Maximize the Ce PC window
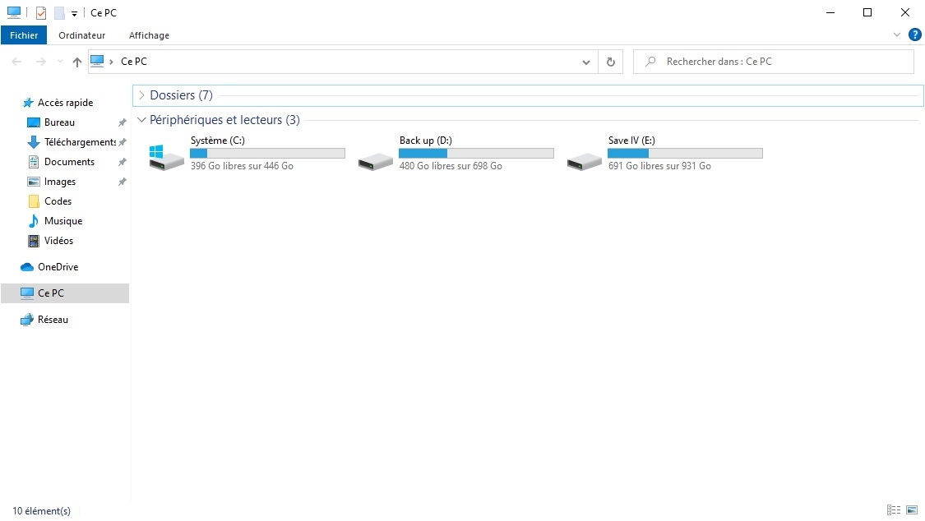The image size is (925, 521). (x=867, y=12)
